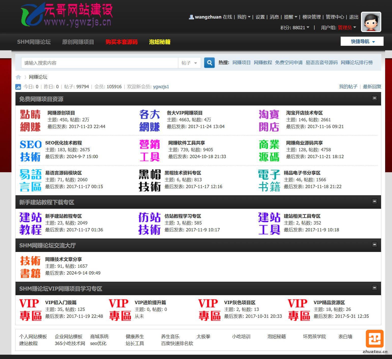
Task: Expand the 积分 88021 dropdown
Action: [x=295, y=27]
